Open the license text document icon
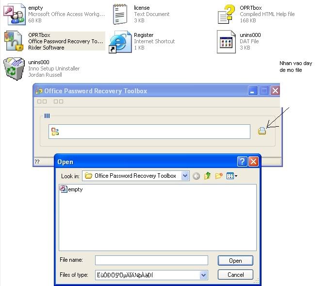 120,14
